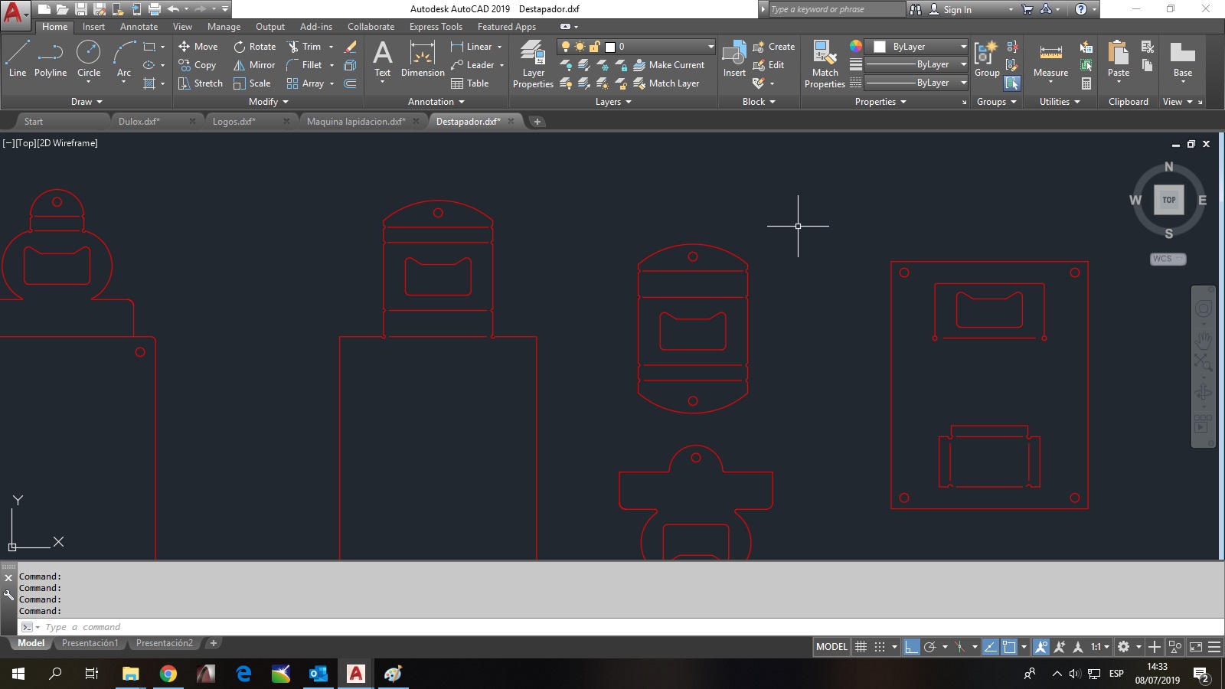Click the object color swatch in Properties

[856, 47]
